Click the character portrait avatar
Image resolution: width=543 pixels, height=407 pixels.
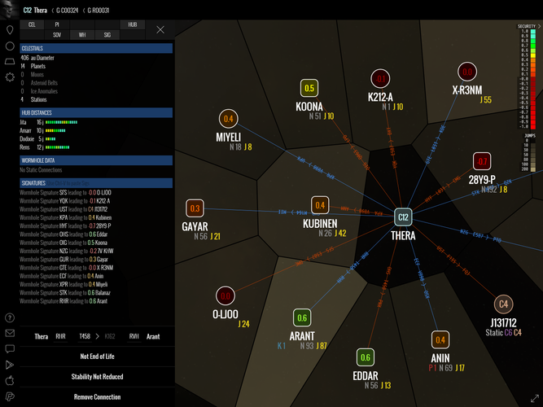coord(9,9)
